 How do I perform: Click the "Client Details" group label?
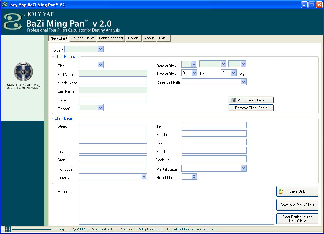[x=65, y=118]
